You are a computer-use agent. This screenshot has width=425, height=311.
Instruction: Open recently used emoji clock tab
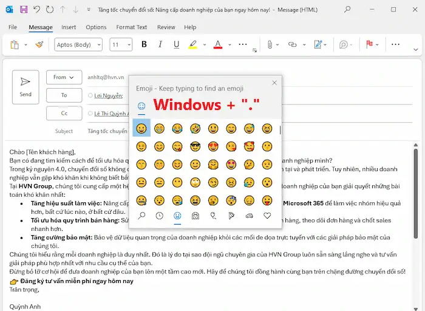tap(159, 215)
